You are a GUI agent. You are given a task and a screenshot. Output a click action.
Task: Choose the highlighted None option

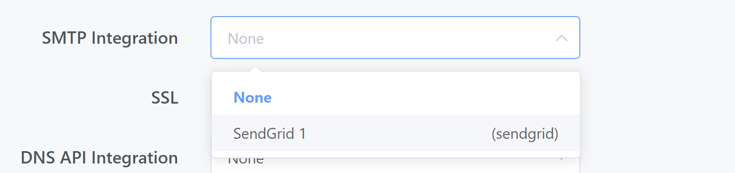(x=396, y=98)
